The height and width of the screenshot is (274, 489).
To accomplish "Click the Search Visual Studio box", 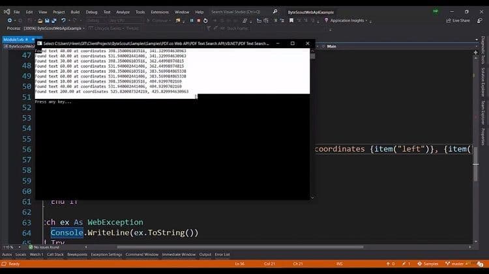I will coord(238,12).
